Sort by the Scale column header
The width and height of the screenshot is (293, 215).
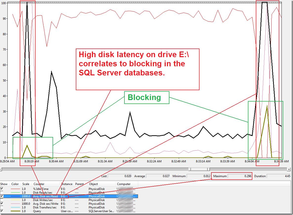[26, 184]
